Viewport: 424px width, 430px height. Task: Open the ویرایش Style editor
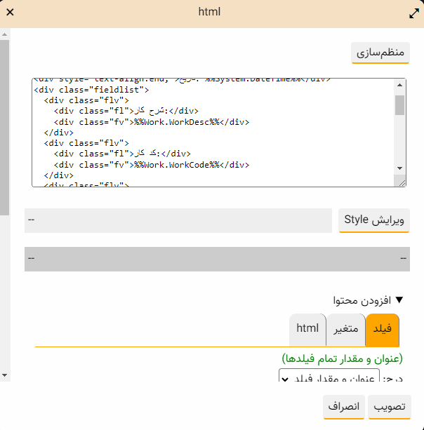(374, 220)
